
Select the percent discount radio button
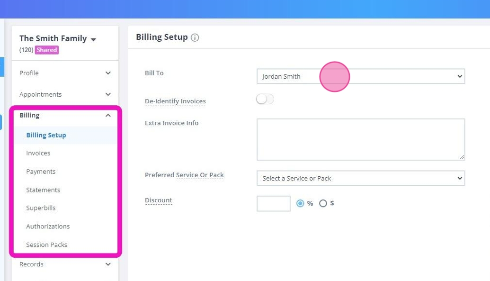tap(300, 203)
